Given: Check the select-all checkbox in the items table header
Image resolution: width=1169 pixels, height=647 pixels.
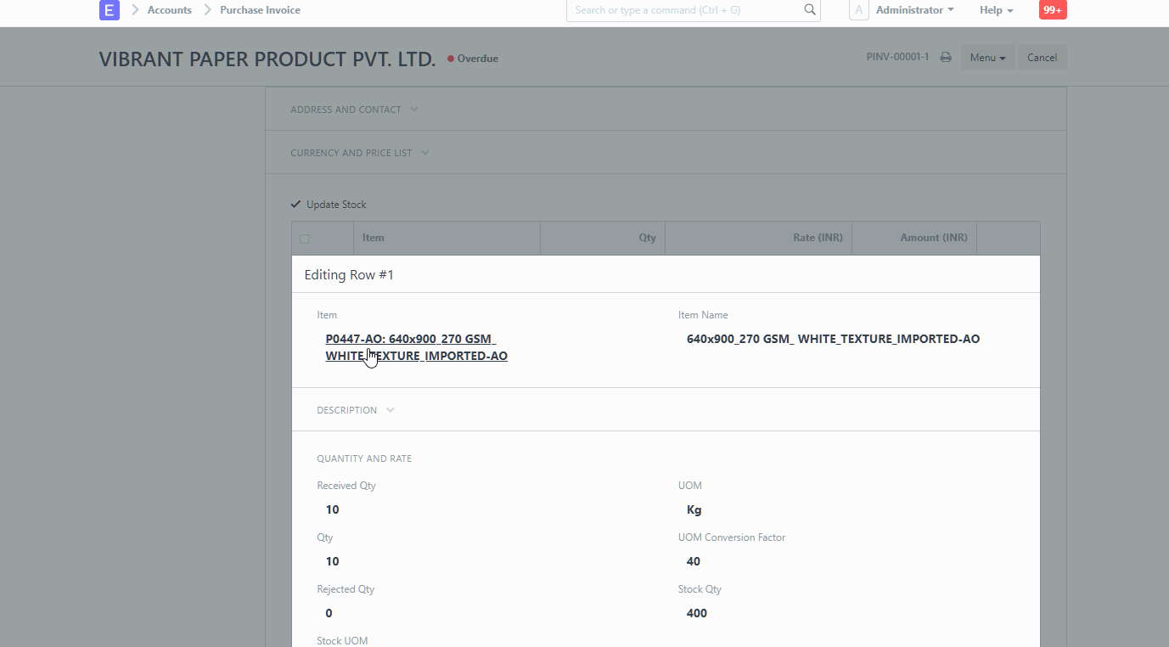Looking at the screenshot, I should pyautogui.click(x=305, y=239).
